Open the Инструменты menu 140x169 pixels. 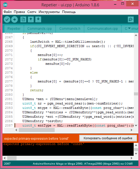(49, 12)
